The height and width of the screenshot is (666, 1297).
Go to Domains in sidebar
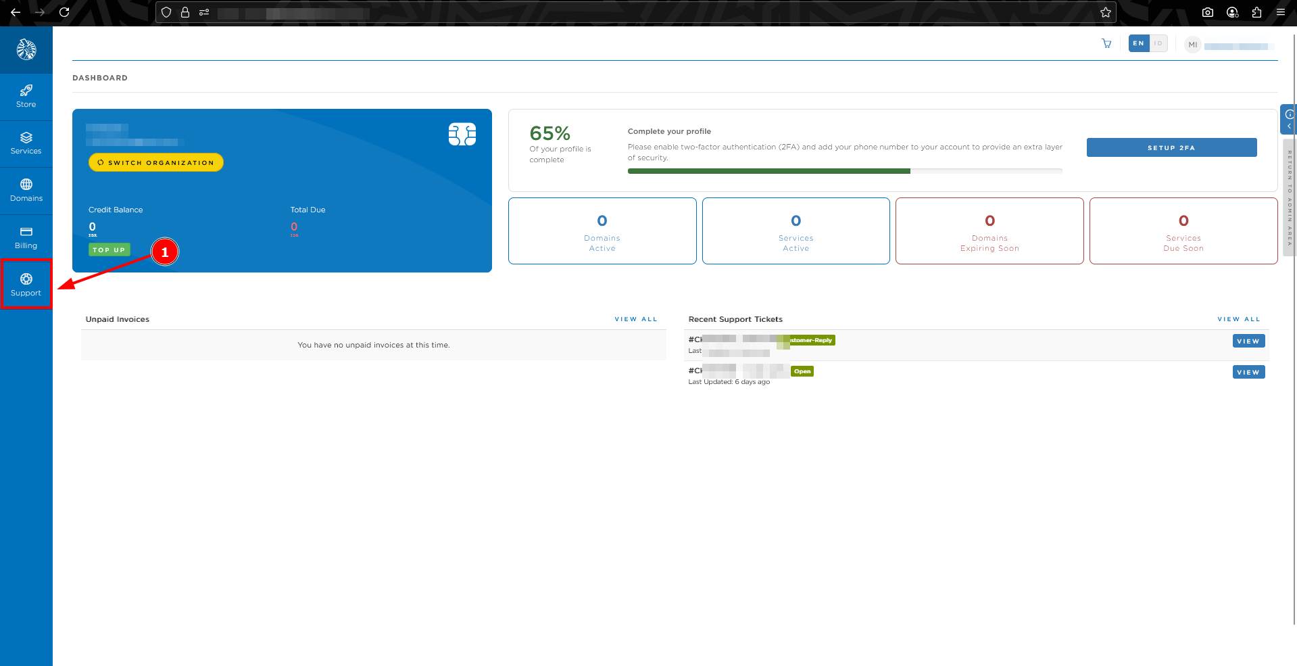[x=26, y=191]
